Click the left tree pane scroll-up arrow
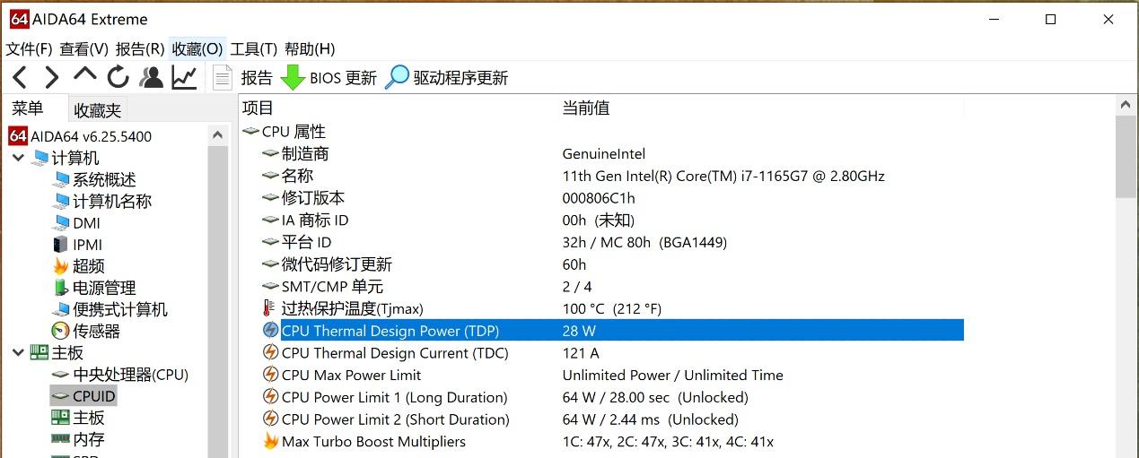Screen dimensions: 1139x458 [217, 134]
